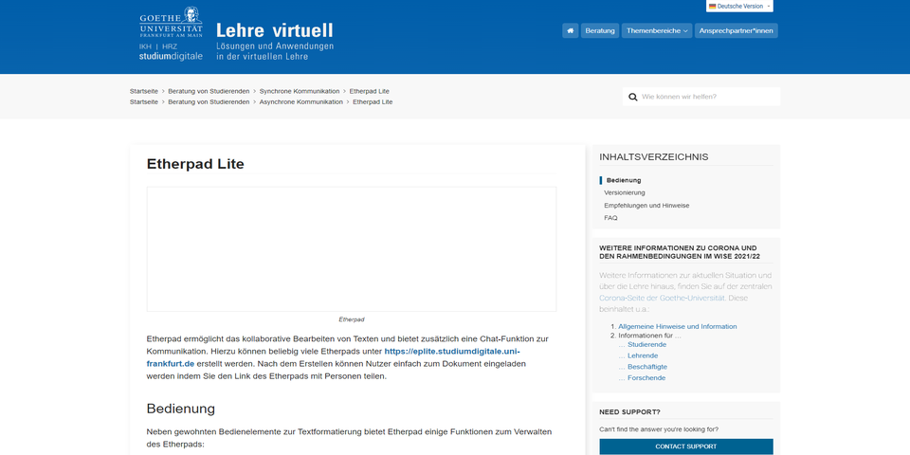Viewport: 910px width, 455px height.
Task: Click the home icon in navigation bar
Action: [570, 30]
